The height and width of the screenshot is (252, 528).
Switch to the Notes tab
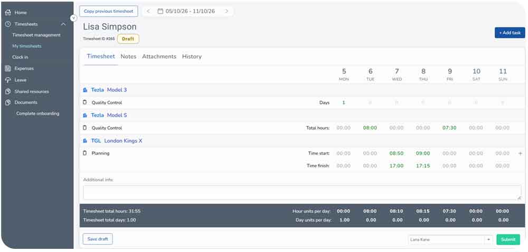tap(128, 56)
